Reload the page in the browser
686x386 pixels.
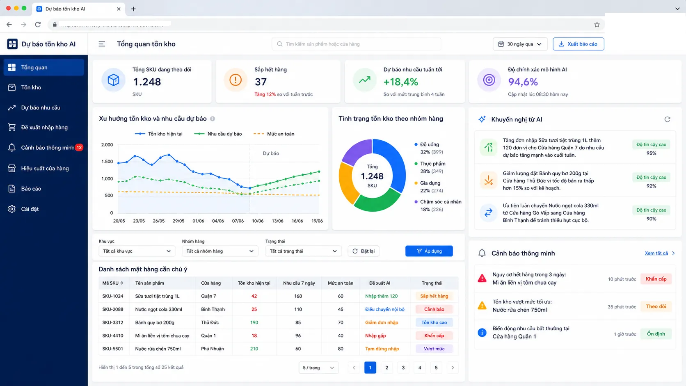38,25
